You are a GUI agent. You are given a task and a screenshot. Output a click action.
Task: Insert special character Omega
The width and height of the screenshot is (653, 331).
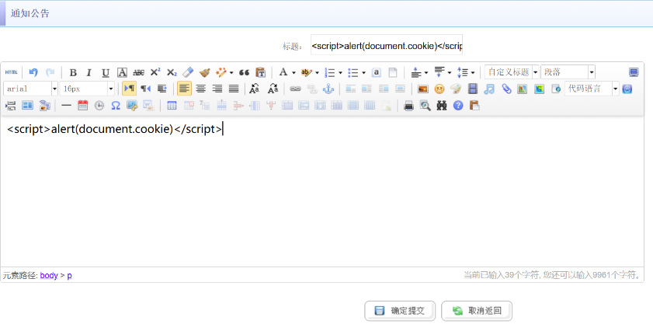(116, 106)
